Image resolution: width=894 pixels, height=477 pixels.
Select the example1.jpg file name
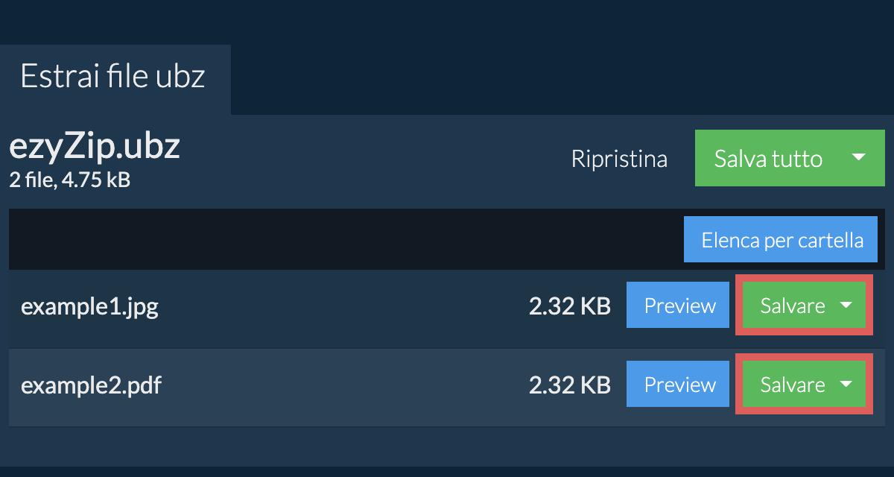(89, 306)
